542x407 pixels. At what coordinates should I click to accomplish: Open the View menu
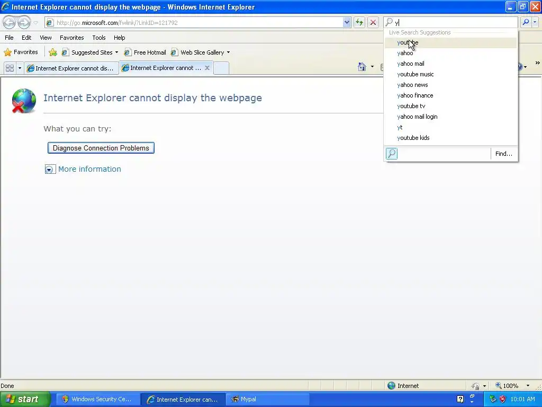tap(46, 38)
